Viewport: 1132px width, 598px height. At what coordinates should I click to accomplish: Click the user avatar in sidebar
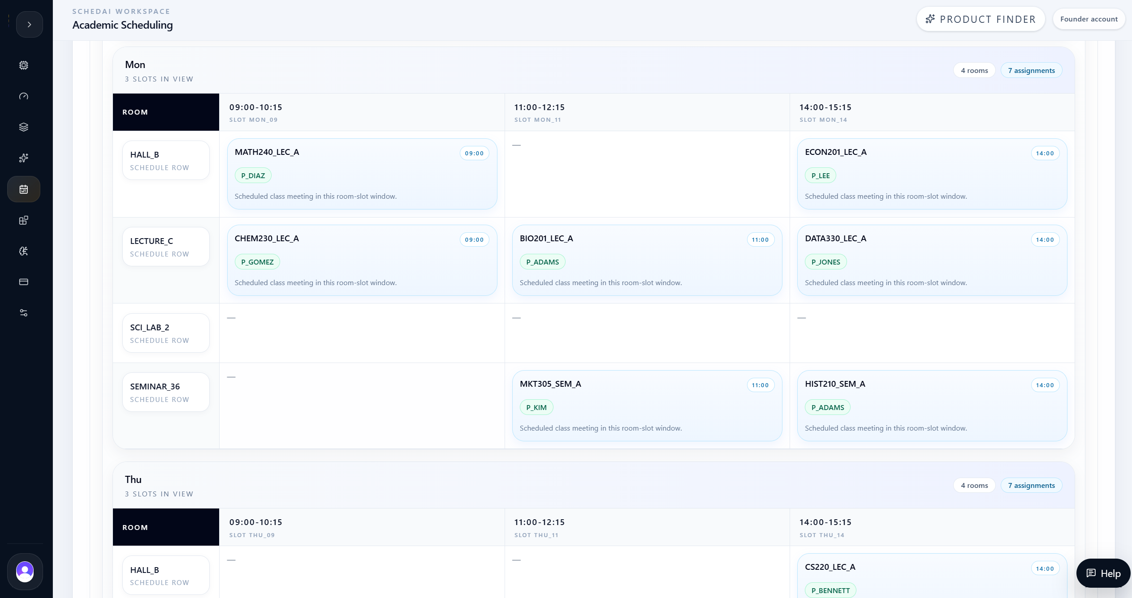(25, 572)
